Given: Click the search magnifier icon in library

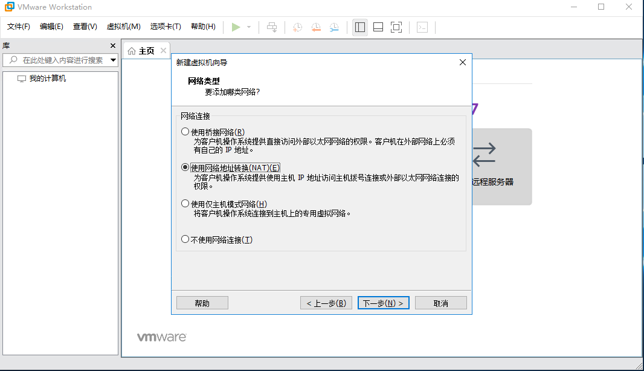Looking at the screenshot, I should [x=13, y=60].
